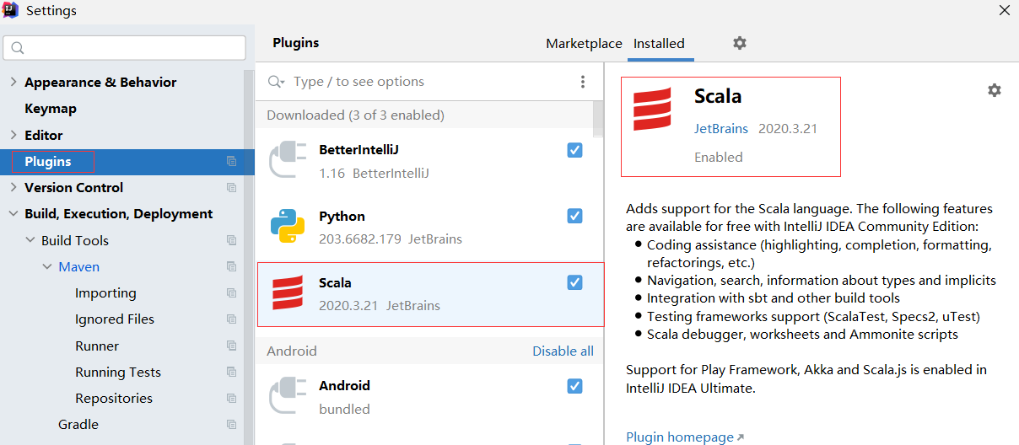Select the Installed tab
Screen dimensions: 1019x445
click(x=659, y=44)
